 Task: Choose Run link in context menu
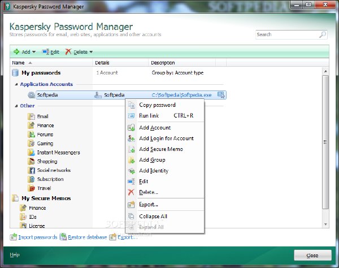coord(165,116)
